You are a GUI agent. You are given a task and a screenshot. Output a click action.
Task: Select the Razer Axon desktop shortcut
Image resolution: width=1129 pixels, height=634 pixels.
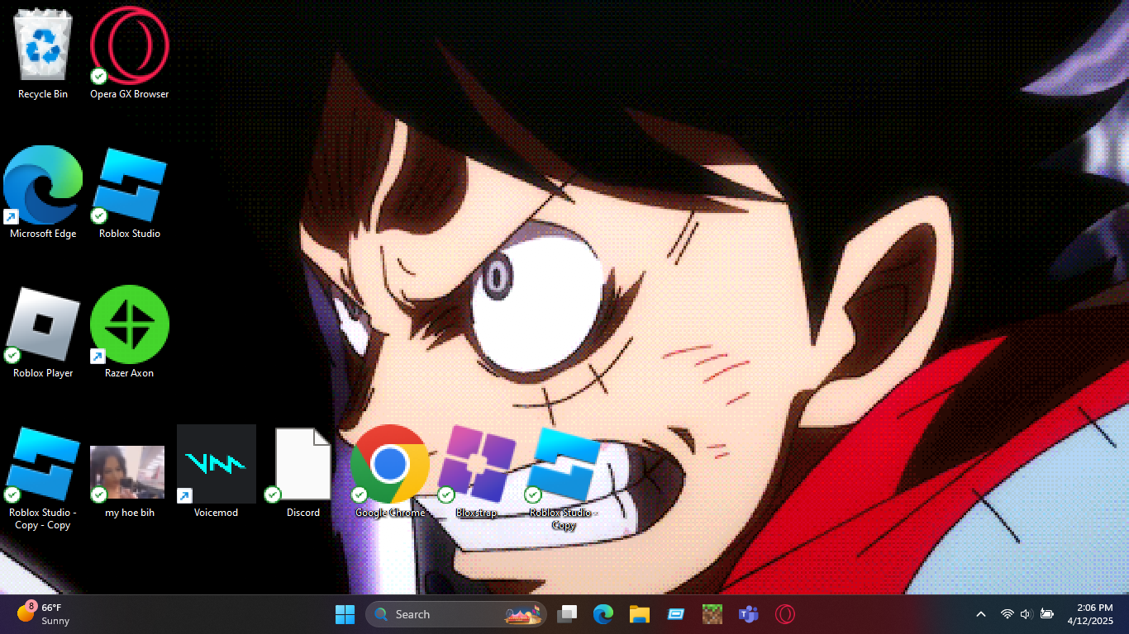pyautogui.click(x=130, y=333)
